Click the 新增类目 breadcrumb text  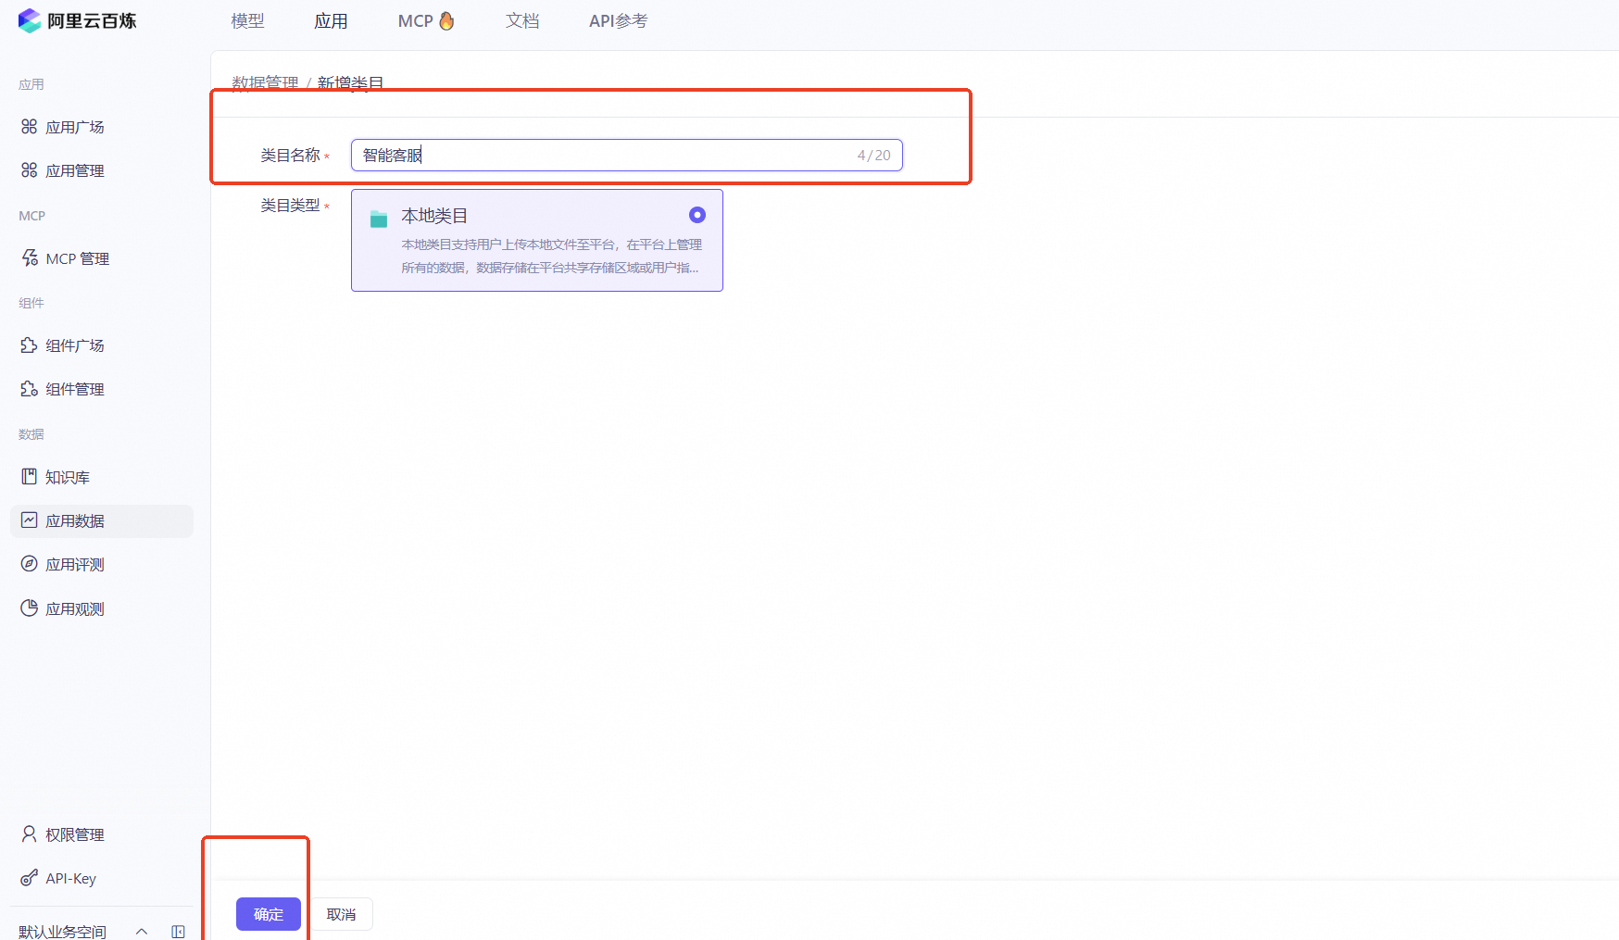pyautogui.click(x=351, y=82)
